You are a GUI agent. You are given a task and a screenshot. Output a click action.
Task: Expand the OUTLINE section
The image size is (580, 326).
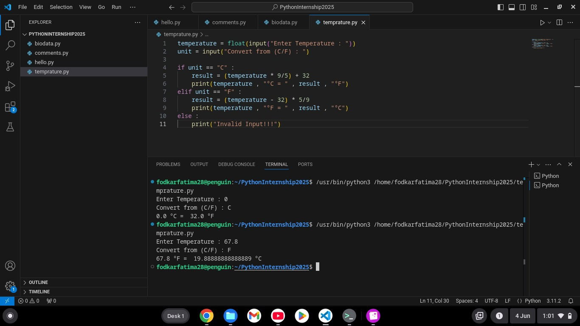click(x=38, y=282)
